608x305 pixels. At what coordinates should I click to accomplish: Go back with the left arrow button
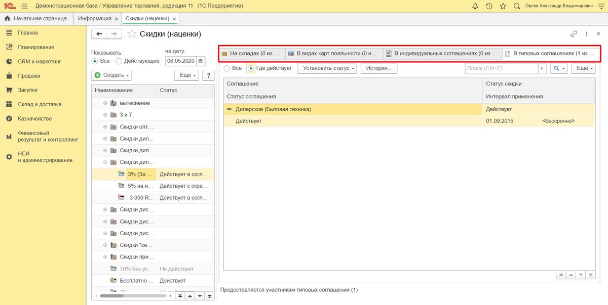tap(99, 34)
